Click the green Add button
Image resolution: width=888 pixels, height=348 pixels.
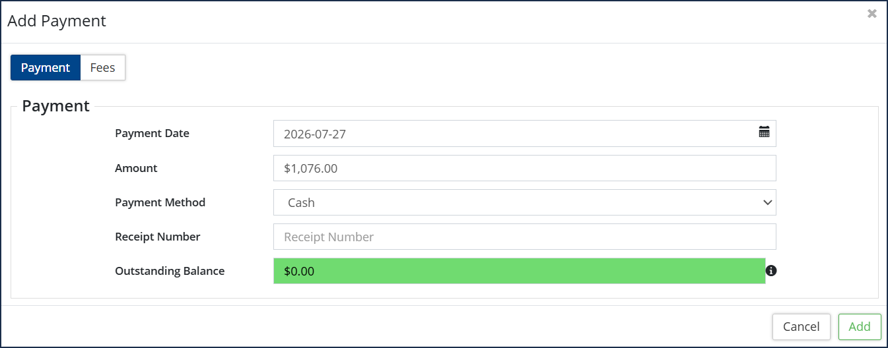pyautogui.click(x=860, y=326)
